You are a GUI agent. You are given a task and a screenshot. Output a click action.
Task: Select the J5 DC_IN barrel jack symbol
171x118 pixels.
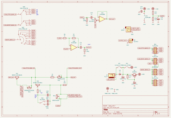pyautogui.click(x=111, y=76)
